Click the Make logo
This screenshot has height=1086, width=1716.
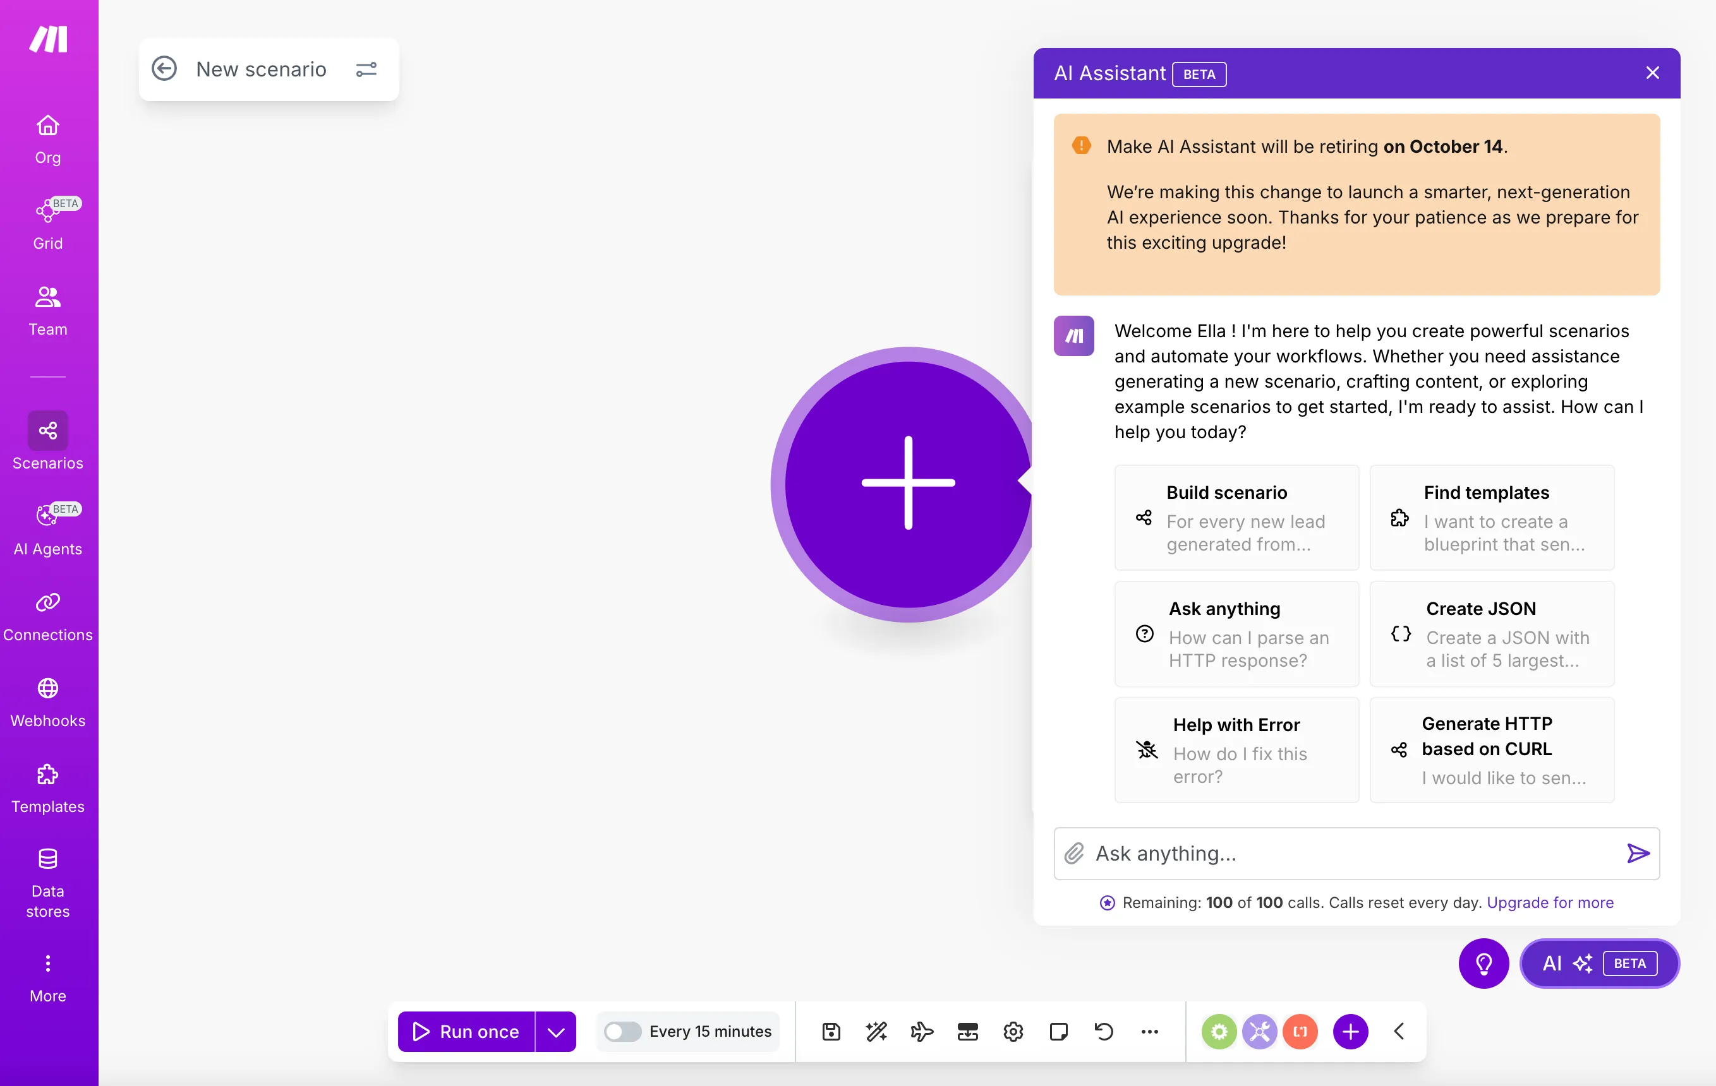(49, 39)
